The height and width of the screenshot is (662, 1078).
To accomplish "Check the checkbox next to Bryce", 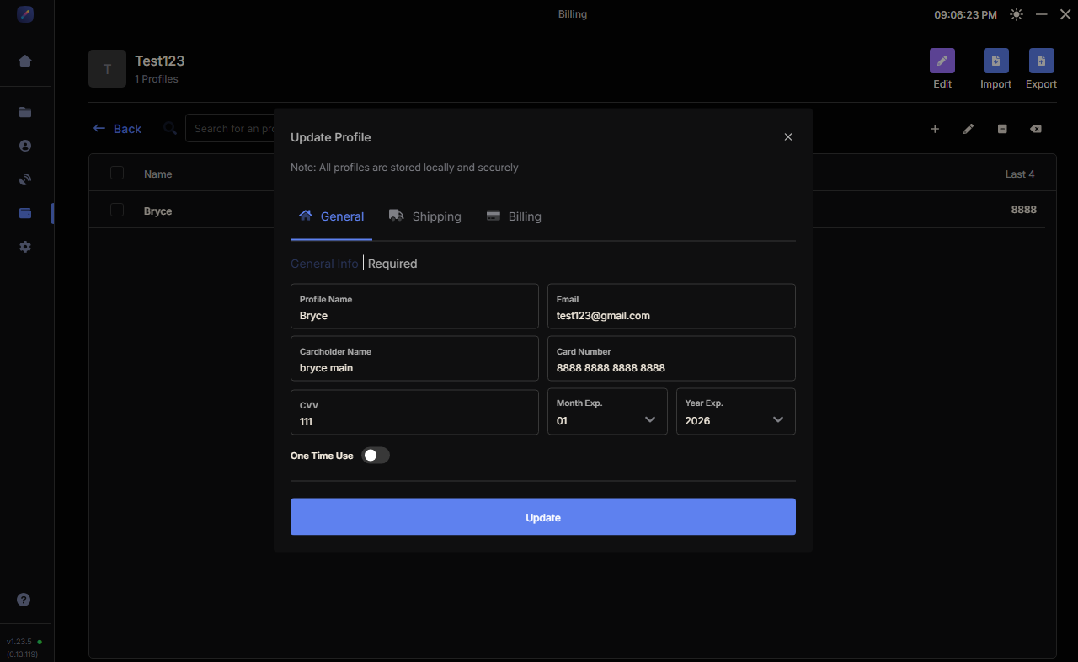I will click(x=117, y=210).
